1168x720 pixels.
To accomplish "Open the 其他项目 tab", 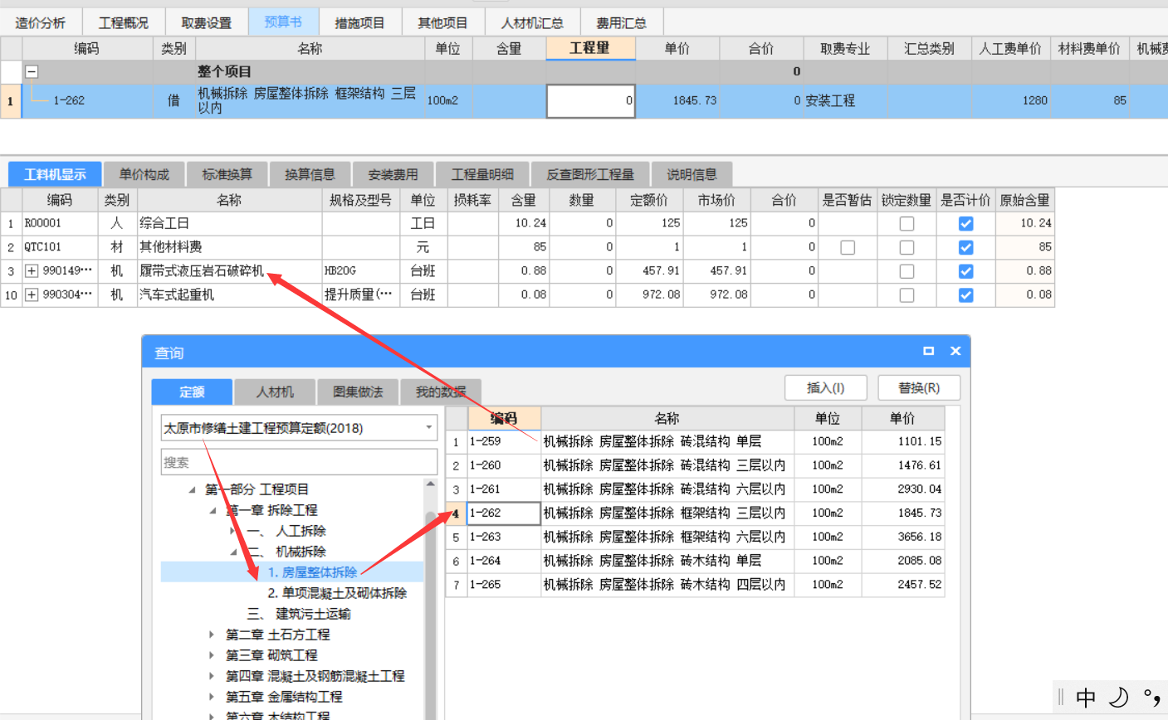I will 442,22.
